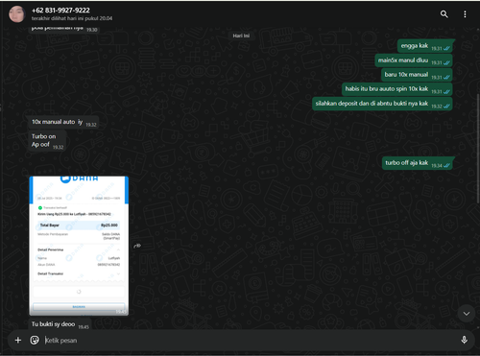Click the forward icon beside the DANA image
Viewport: 480px width, 356px height.
coord(137,246)
